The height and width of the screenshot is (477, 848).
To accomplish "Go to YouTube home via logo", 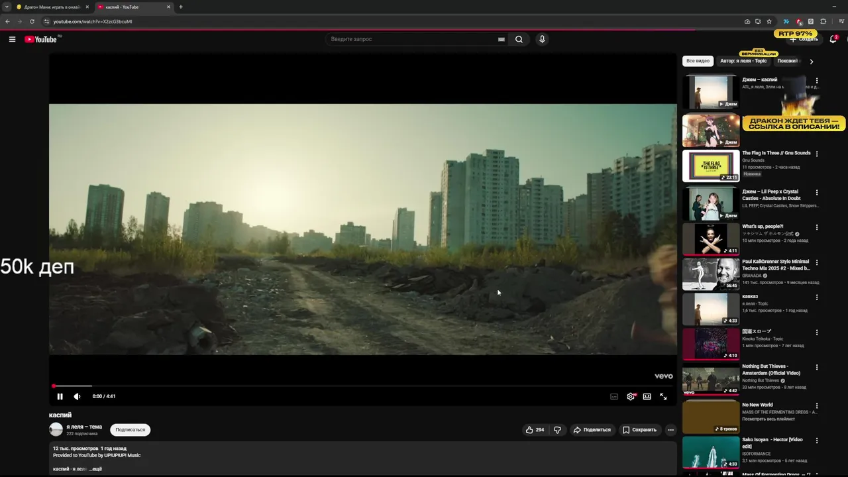I will (x=41, y=39).
